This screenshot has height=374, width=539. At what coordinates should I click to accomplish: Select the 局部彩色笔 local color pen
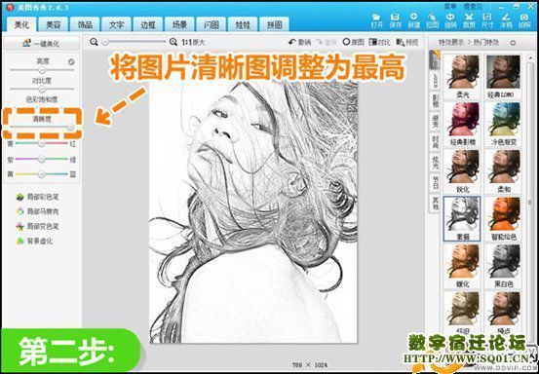pos(38,197)
